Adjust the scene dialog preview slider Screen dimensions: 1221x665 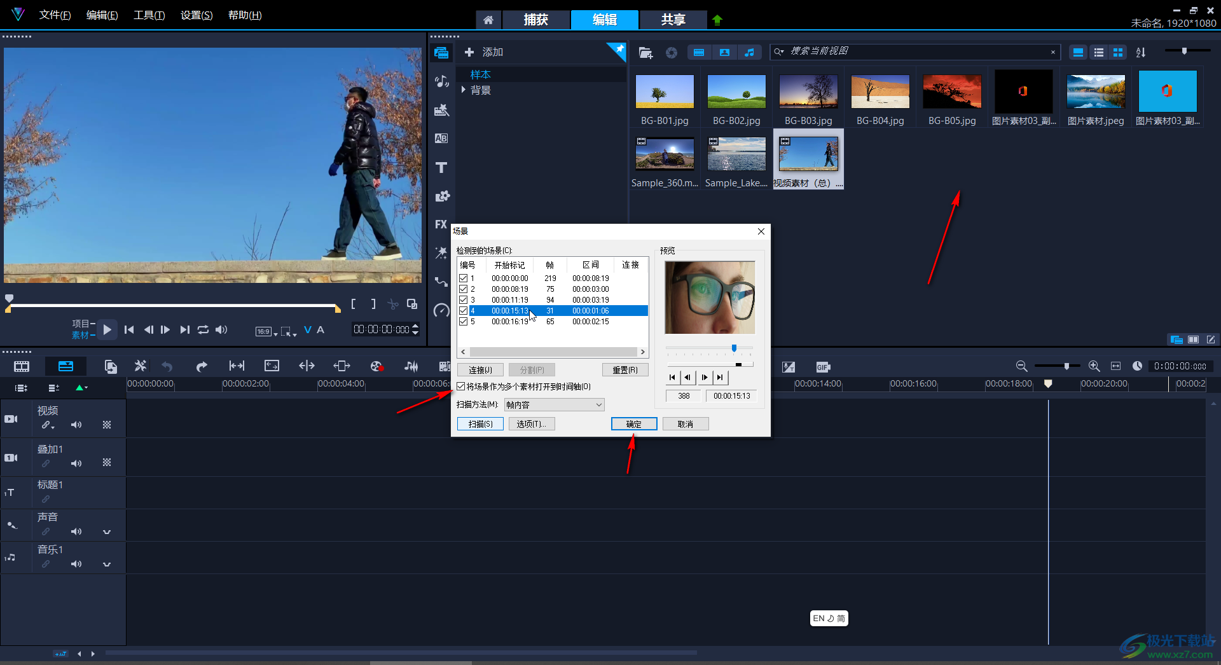(x=734, y=348)
